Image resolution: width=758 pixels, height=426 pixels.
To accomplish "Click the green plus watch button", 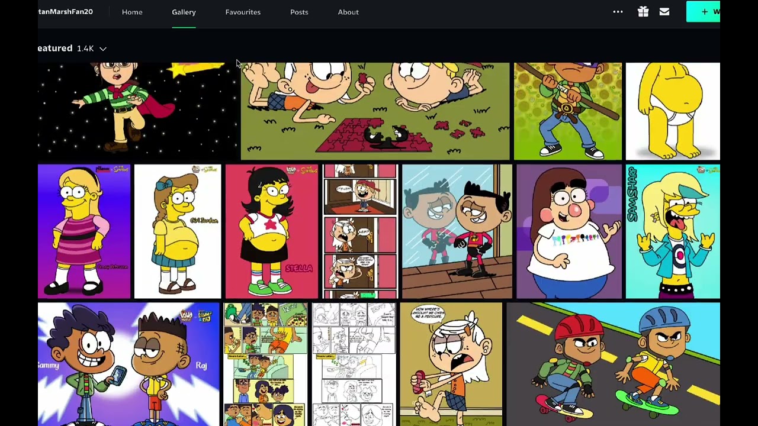I will point(704,12).
